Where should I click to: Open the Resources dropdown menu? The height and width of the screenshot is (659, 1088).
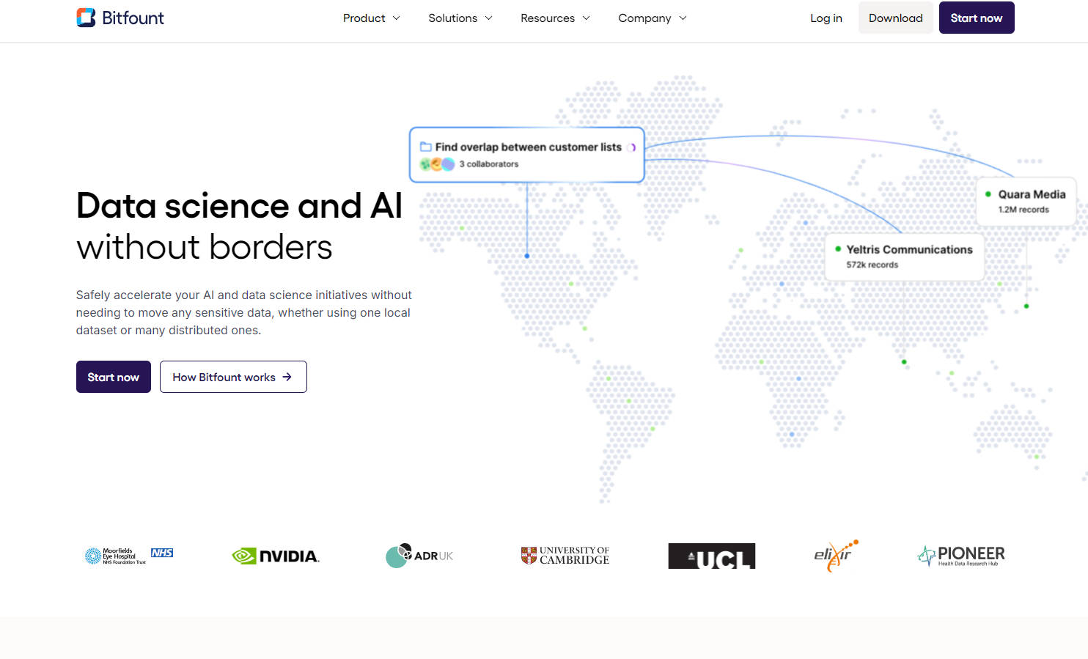point(555,18)
